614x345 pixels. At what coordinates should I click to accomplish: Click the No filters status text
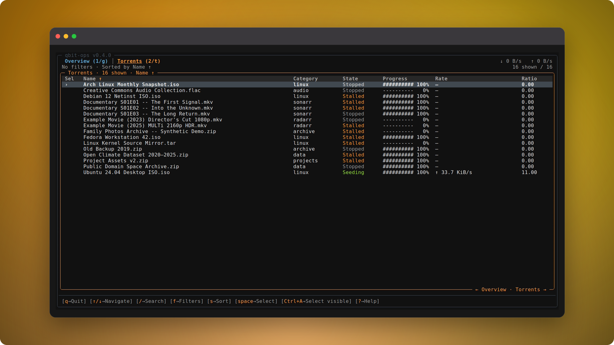point(77,67)
